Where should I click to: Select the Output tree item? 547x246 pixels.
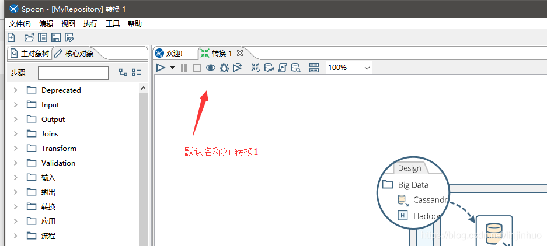[x=53, y=119]
